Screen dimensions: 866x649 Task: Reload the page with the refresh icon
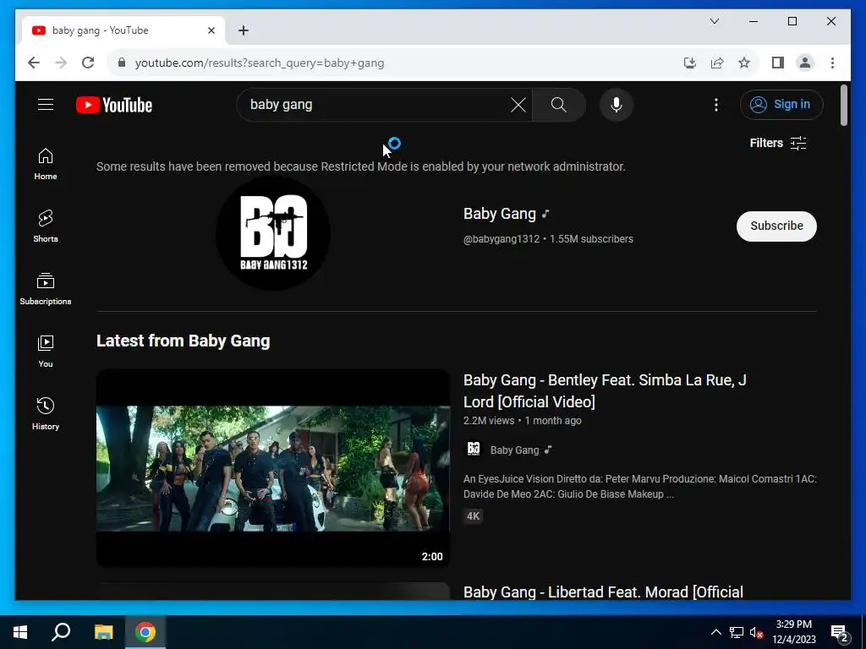click(88, 63)
